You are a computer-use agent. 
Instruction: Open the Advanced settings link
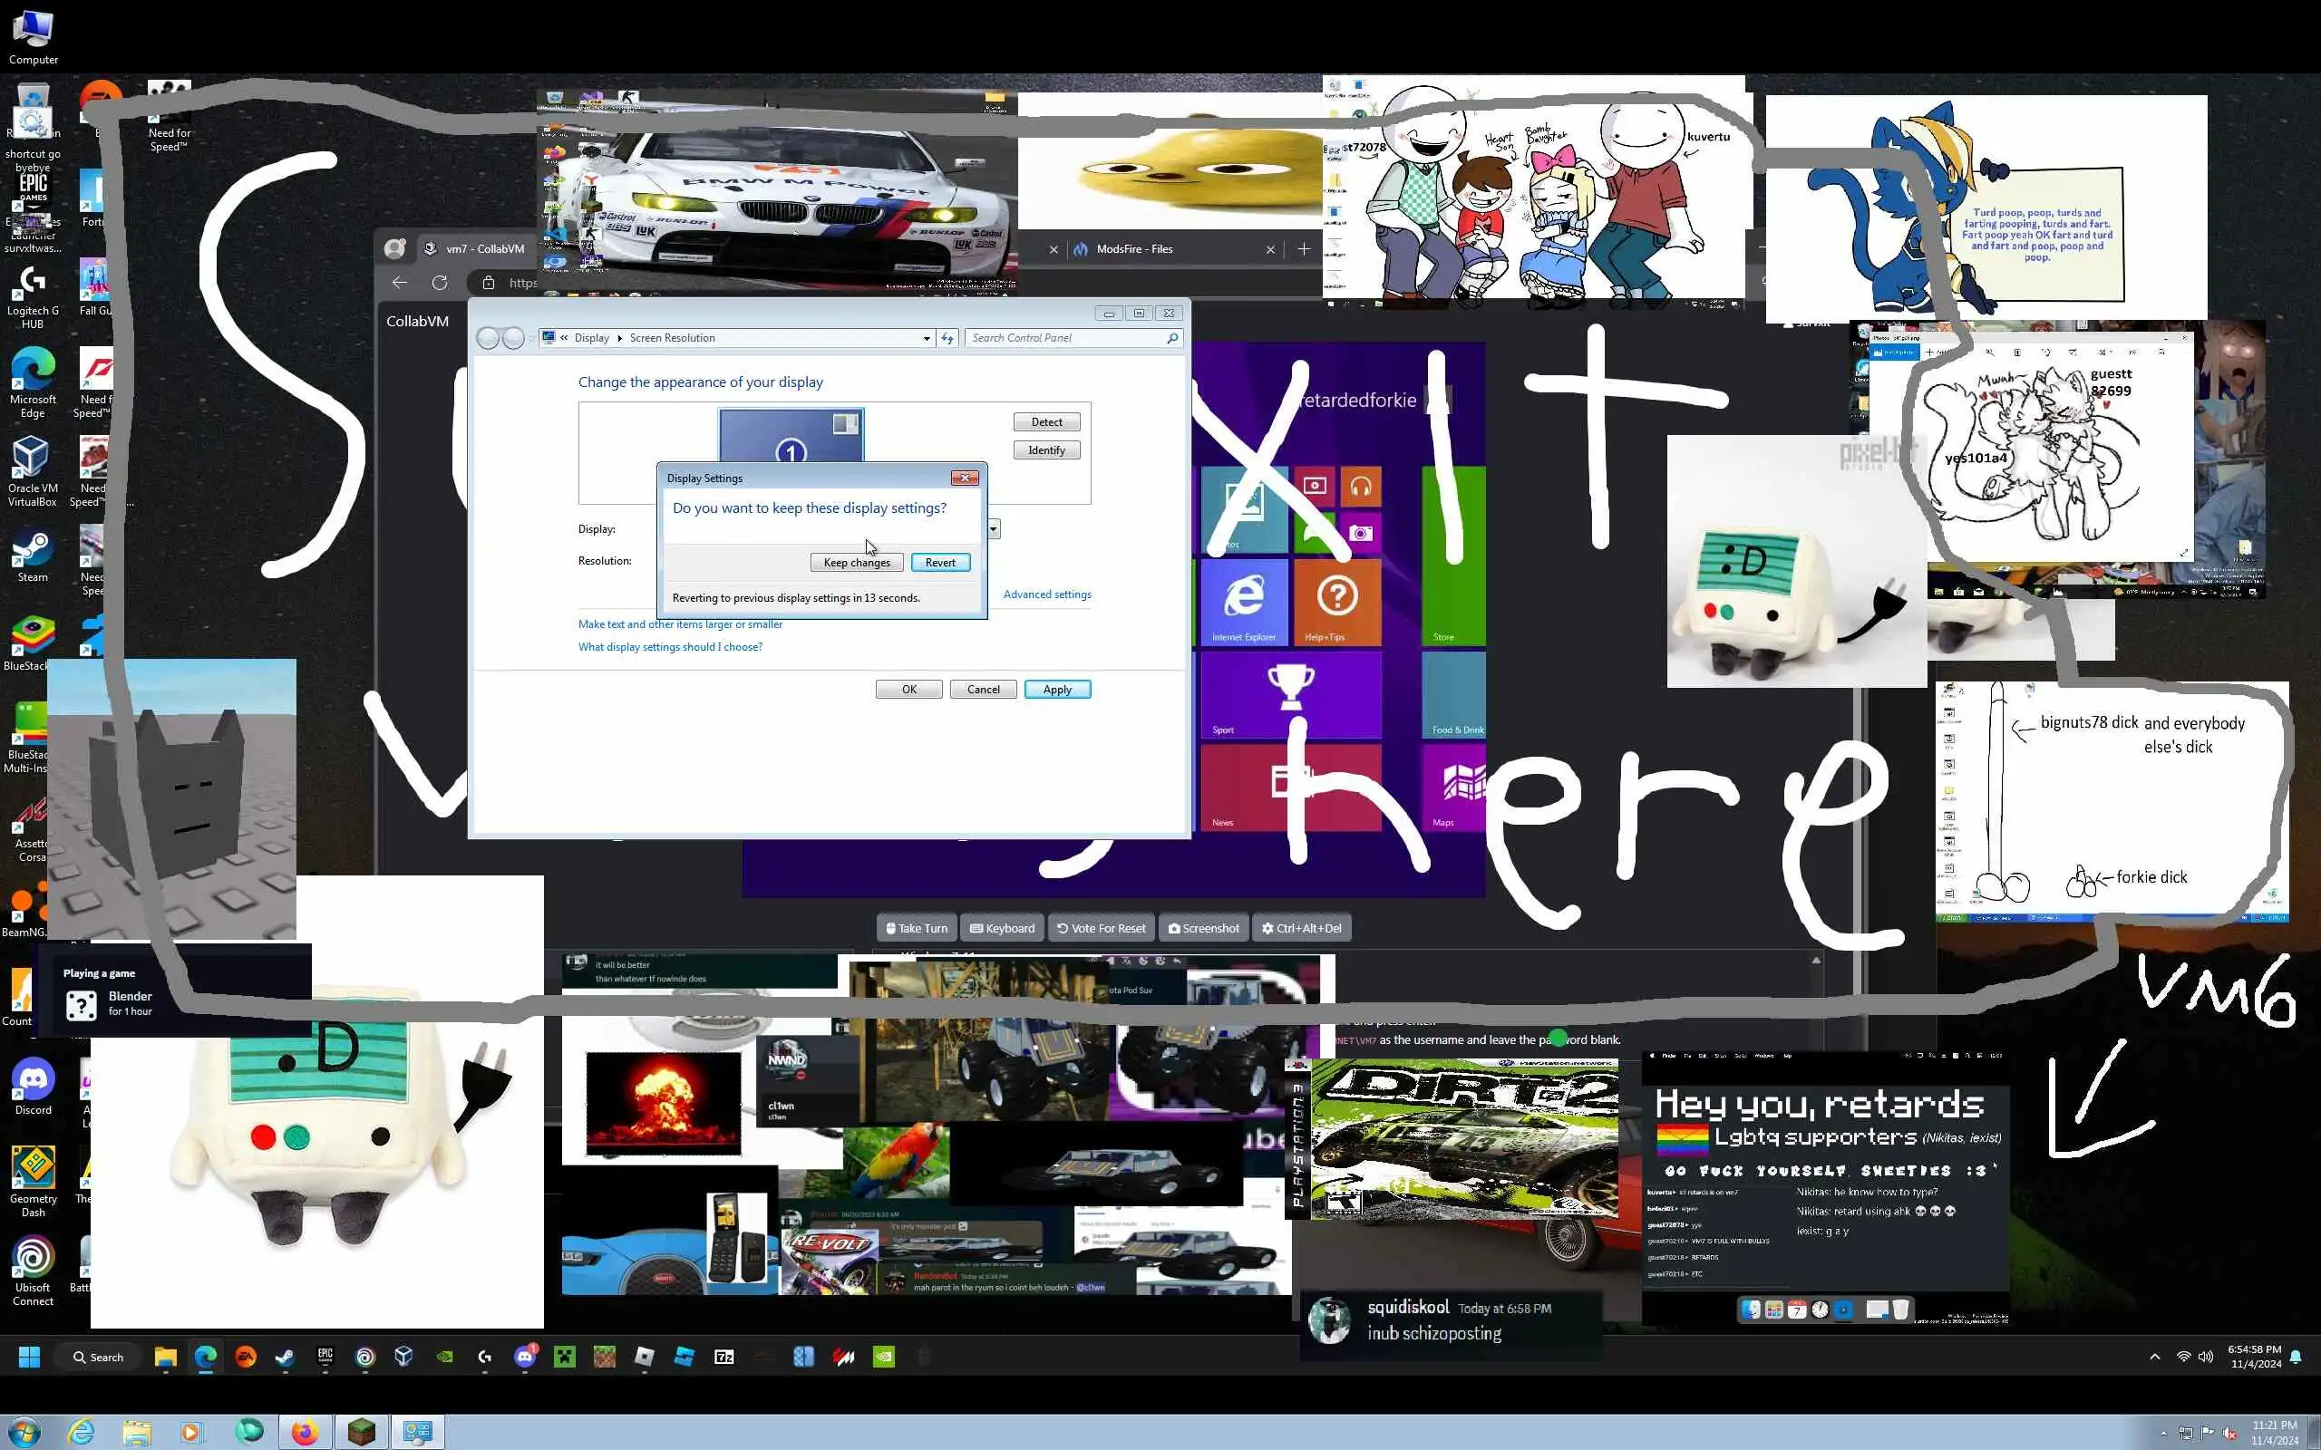point(1046,594)
